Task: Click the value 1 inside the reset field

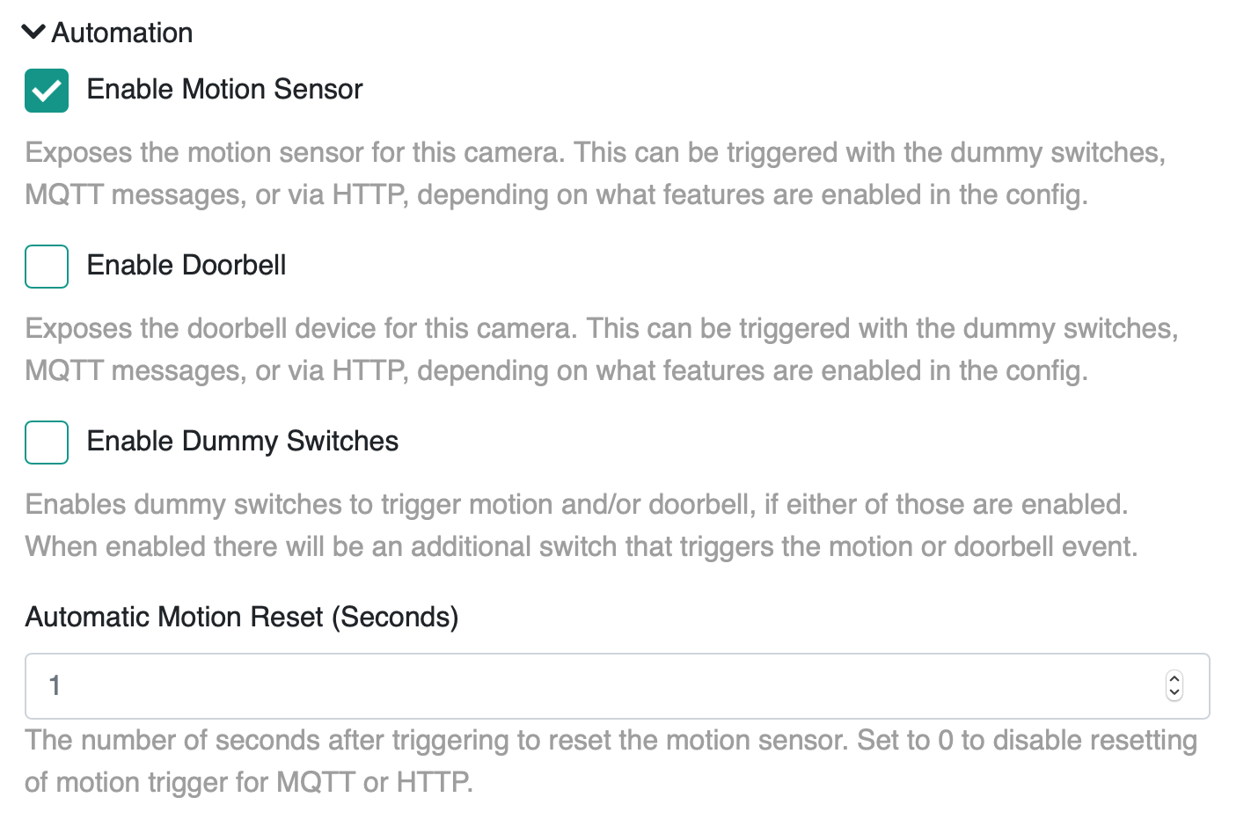Action: (55, 685)
